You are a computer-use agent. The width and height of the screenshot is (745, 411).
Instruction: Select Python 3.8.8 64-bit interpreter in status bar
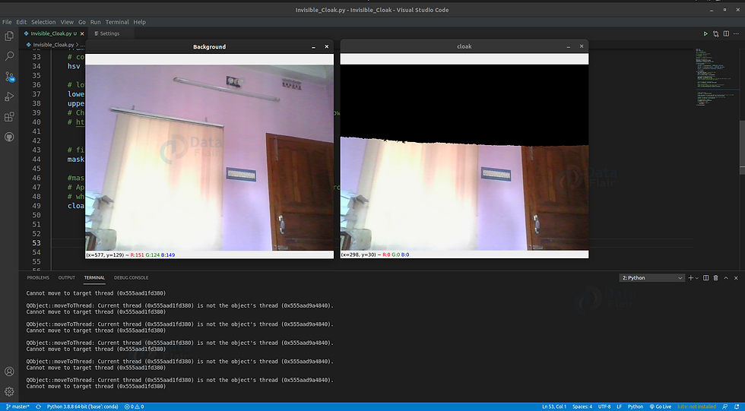[84, 406]
